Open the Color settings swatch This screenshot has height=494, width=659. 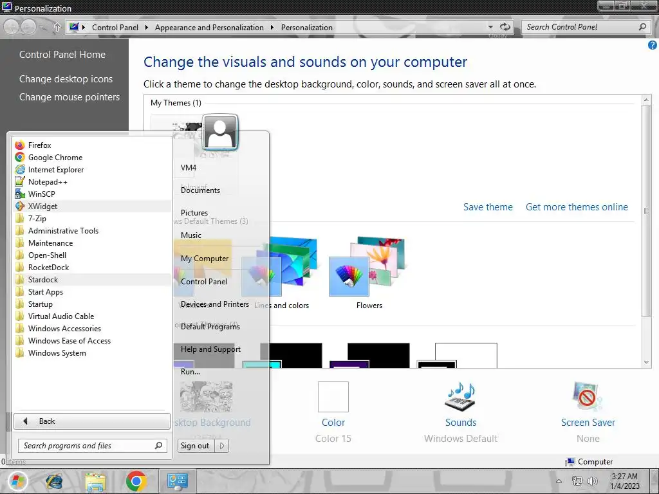click(x=333, y=397)
